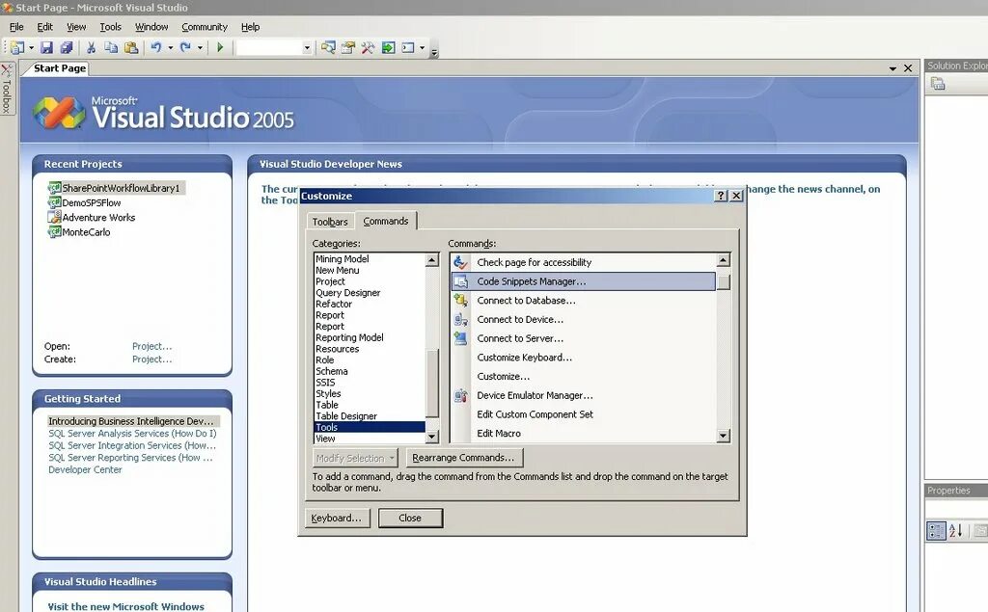
Task: Open the File menu
Action: click(16, 27)
